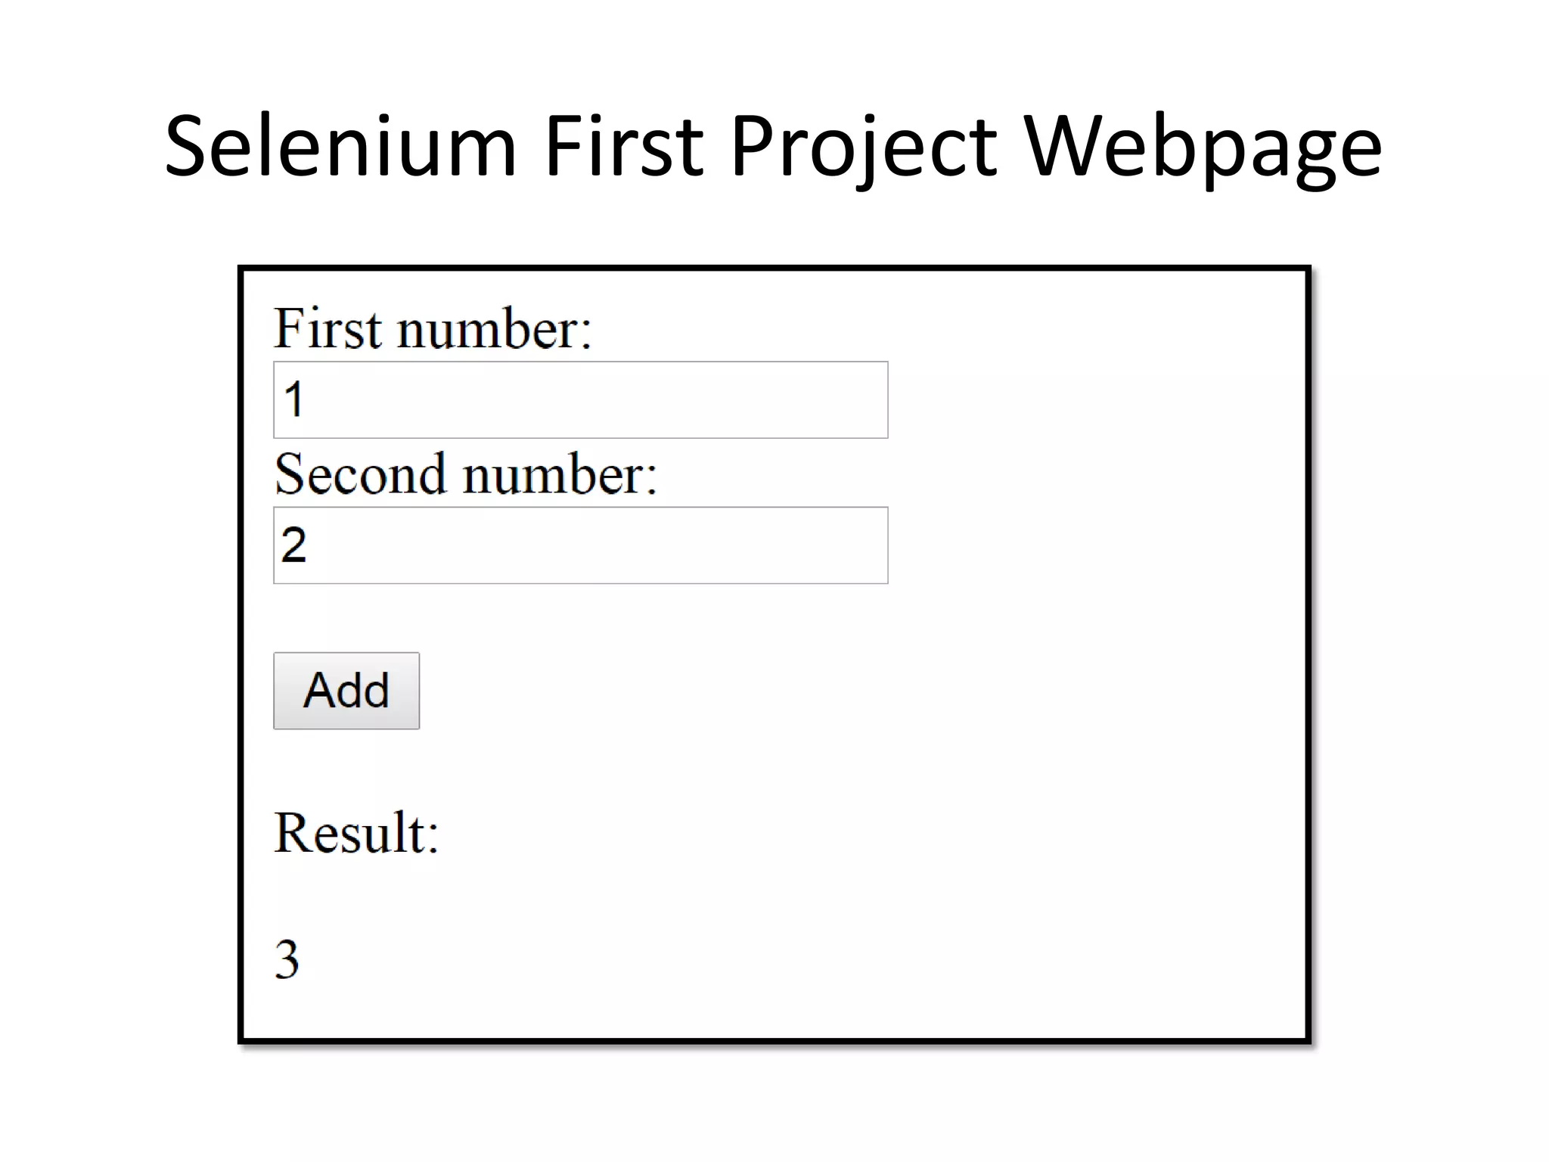Viewport: 1549px width, 1162px height.
Task: Place cursor on digit 1 in first field
Action: [294, 399]
